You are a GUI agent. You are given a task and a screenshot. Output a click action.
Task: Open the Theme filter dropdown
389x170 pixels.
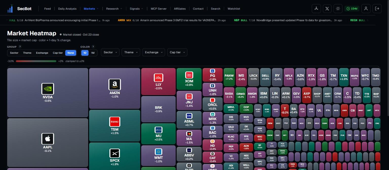(x=131, y=52)
